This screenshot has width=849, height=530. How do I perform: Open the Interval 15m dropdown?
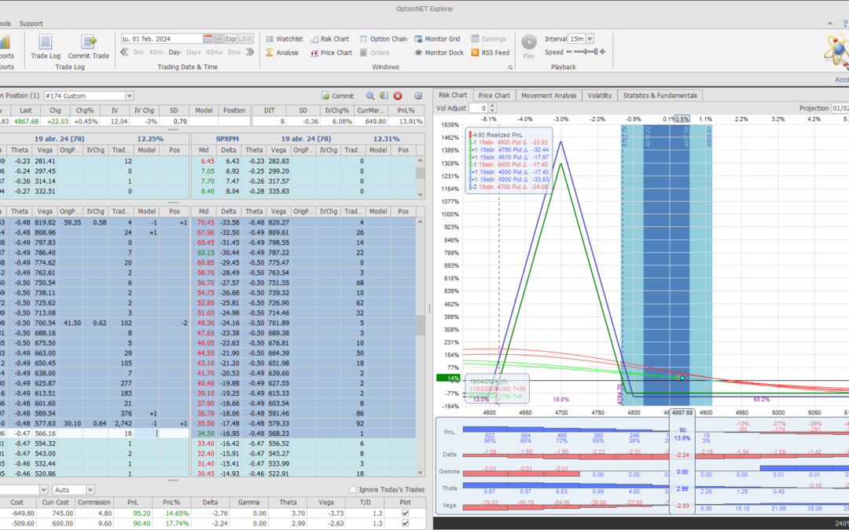[x=590, y=38]
